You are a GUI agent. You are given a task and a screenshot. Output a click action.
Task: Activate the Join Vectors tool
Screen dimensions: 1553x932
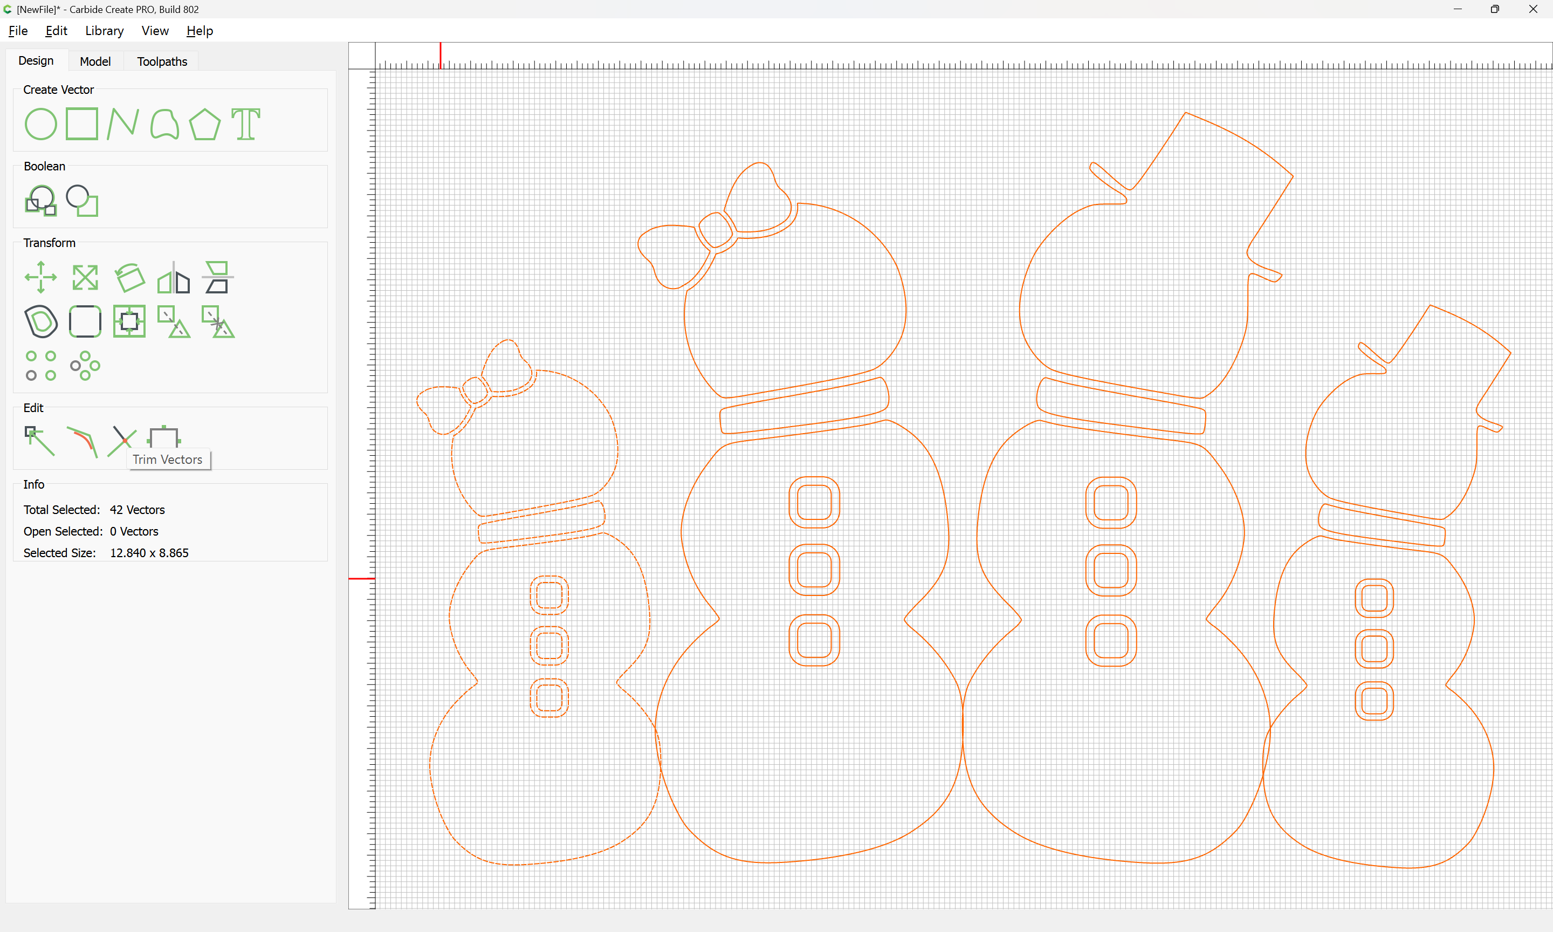[82, 442]
